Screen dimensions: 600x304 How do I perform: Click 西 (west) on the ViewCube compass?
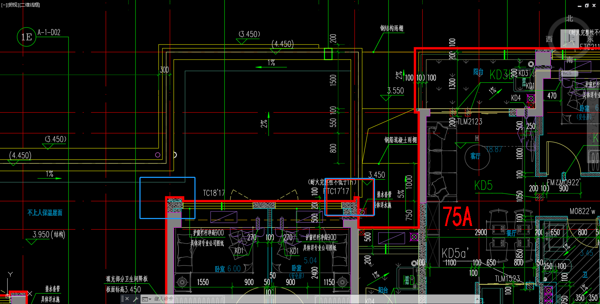click(x=549, y=39)
